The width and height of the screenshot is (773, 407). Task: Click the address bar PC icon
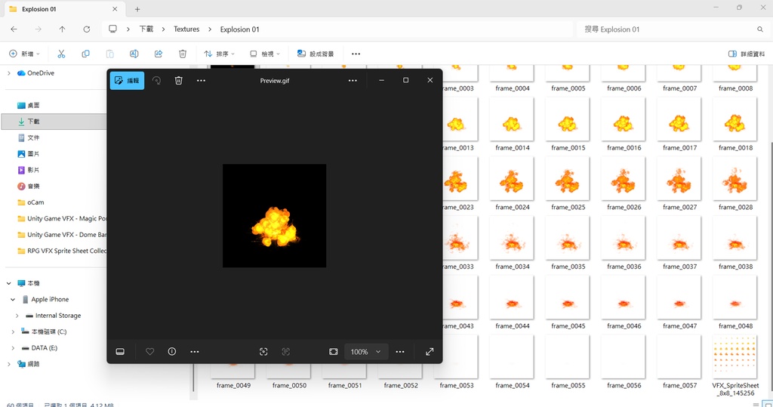point(113,29)
